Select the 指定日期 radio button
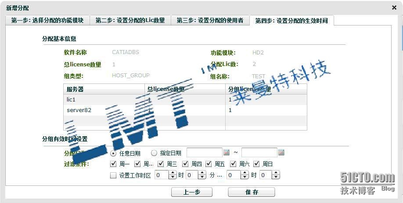 (x=154, y=153)
